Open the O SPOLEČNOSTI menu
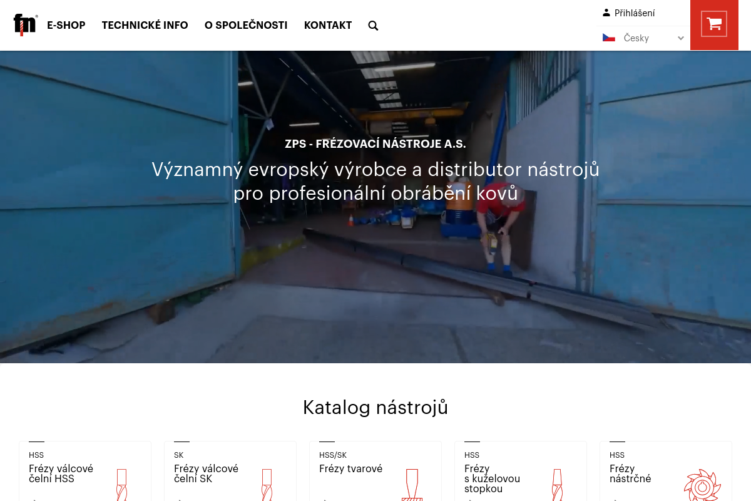 click(x=246, y=25)
